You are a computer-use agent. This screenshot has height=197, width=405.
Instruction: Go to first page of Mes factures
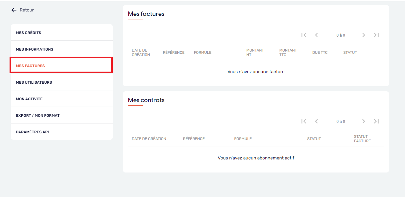pyautogui.click(x=304, y=35)
